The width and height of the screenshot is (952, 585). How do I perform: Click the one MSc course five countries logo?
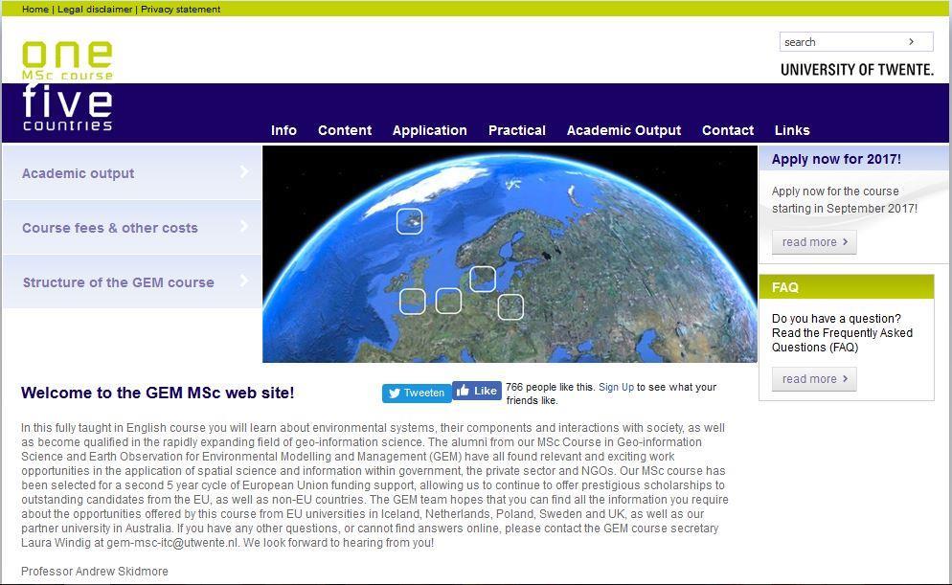(67, 86)
